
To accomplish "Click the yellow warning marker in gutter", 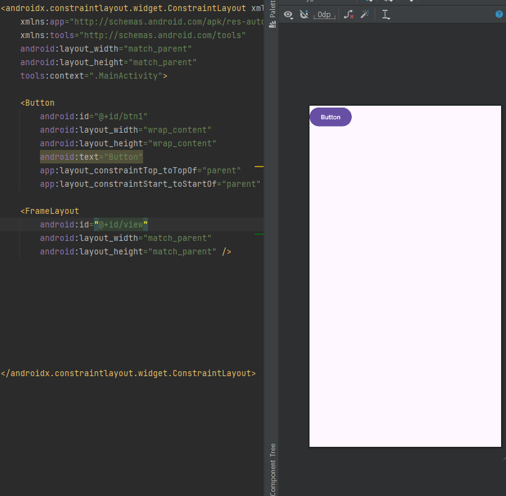I will 259,167.
